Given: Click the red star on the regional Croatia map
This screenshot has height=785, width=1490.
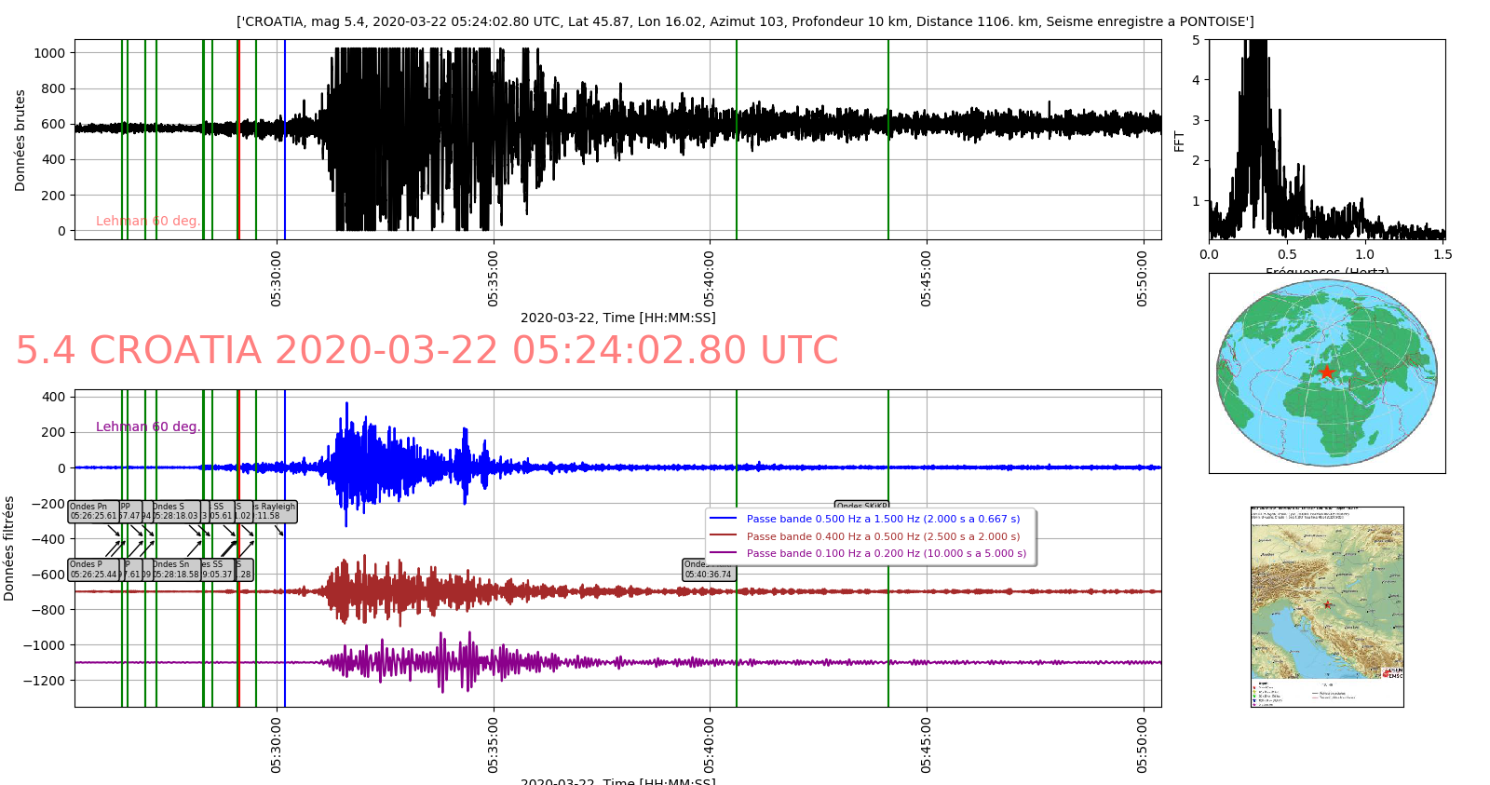Looking at the screenshot, I should click(x=1327, y=604).
